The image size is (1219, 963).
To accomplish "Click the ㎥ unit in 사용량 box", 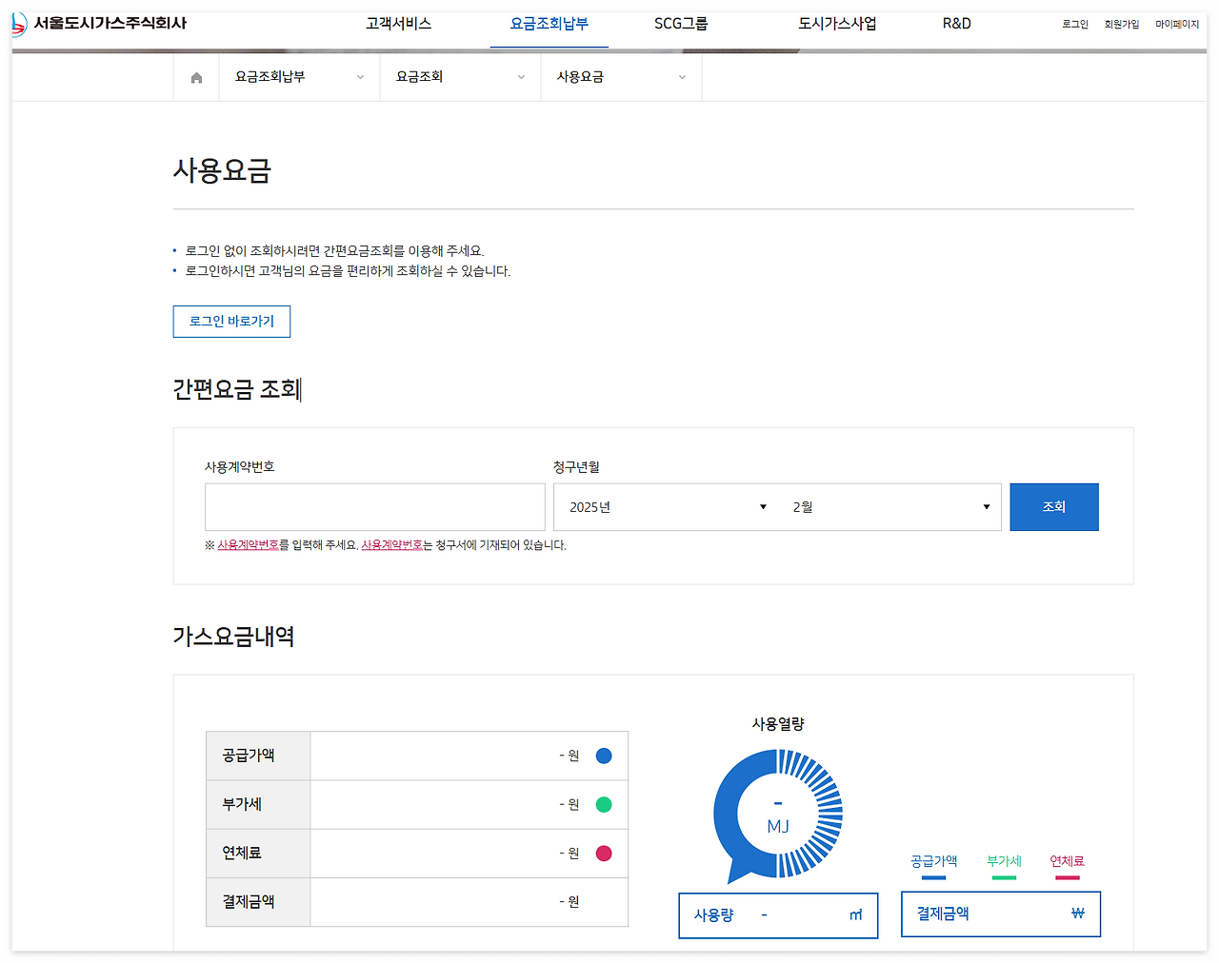I will tap(855, 915).
